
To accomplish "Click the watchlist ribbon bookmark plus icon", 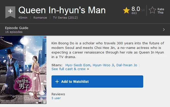I will click(10, 12).
